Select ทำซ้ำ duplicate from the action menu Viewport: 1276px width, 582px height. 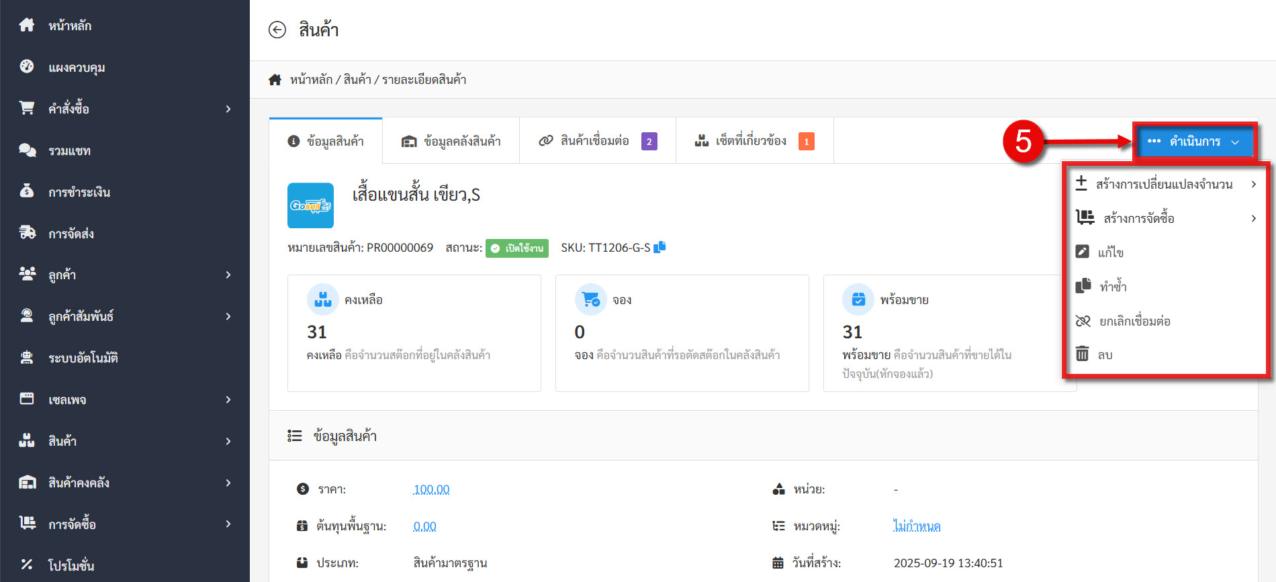click(1112, 287)
